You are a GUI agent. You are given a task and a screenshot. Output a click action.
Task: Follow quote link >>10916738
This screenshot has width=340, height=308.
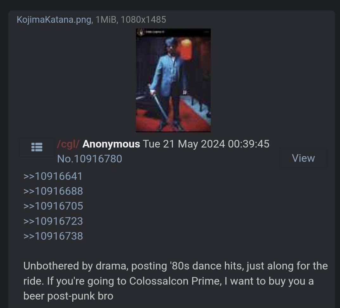53,236
